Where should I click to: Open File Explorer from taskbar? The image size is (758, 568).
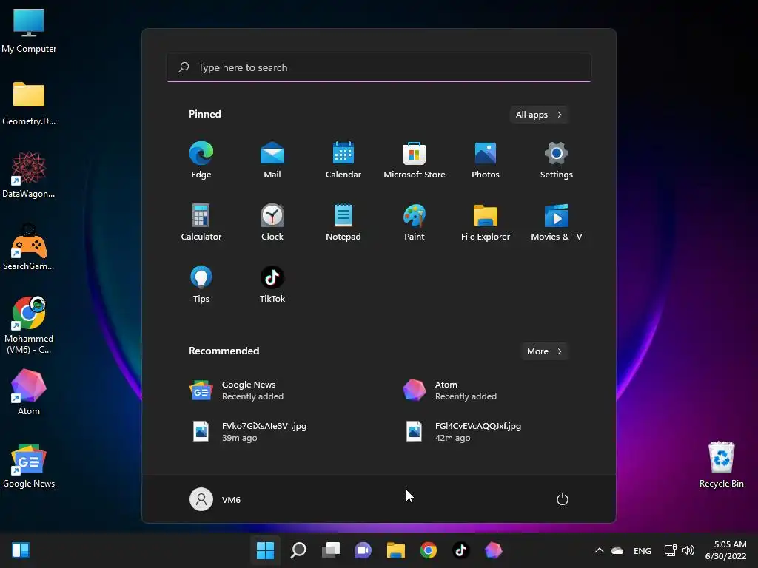click(395, 550)
